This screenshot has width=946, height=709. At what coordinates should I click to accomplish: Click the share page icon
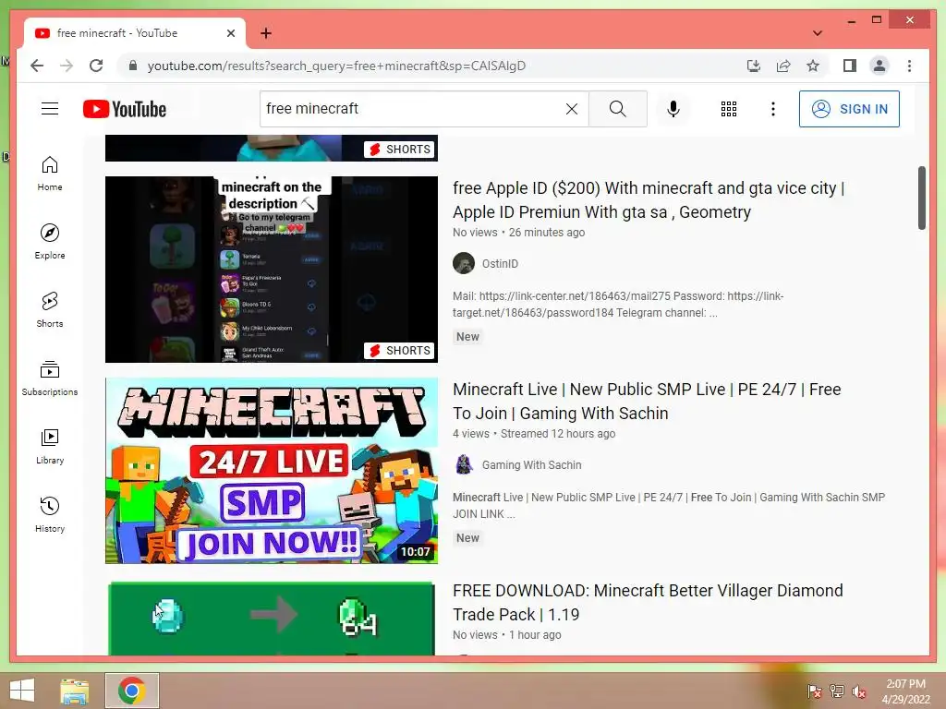tap(783, 66)
